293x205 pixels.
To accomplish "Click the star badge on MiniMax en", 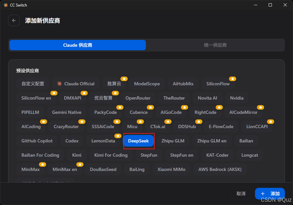I will coord(80,164).
